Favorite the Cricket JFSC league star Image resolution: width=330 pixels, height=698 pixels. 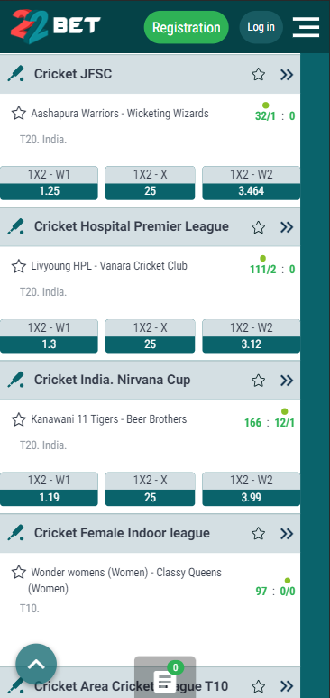pyautogui.click(x=258, y=74)
